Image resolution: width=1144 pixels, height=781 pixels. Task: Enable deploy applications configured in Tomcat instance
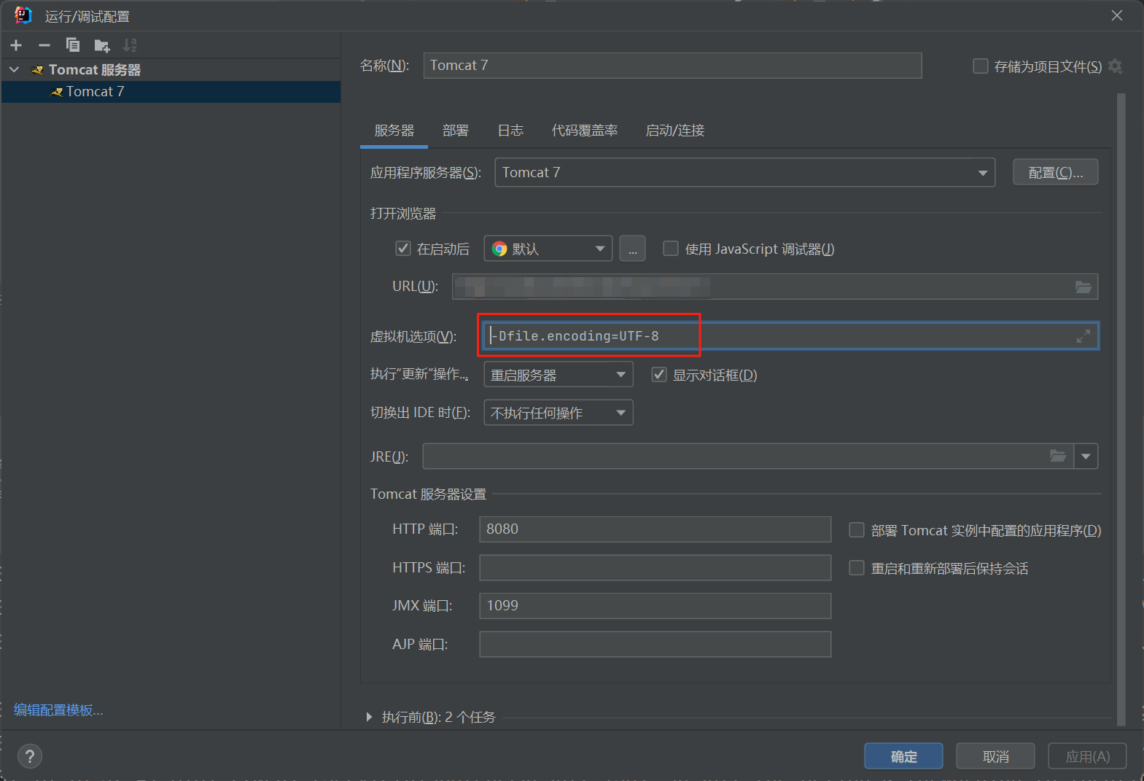point(857,530)
